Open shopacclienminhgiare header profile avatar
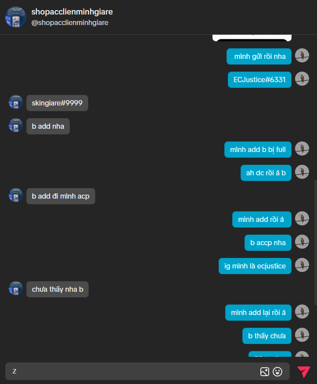 (x=16, y=17)
